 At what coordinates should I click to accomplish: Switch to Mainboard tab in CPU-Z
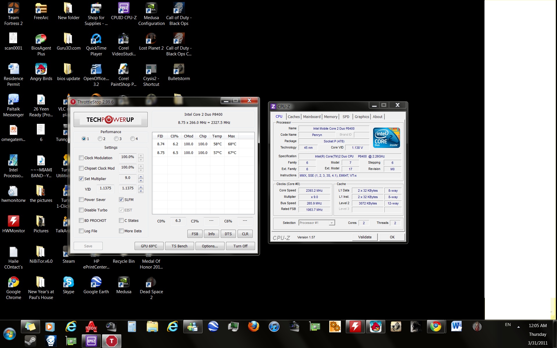pyautogui.click(x=312, y=117)
